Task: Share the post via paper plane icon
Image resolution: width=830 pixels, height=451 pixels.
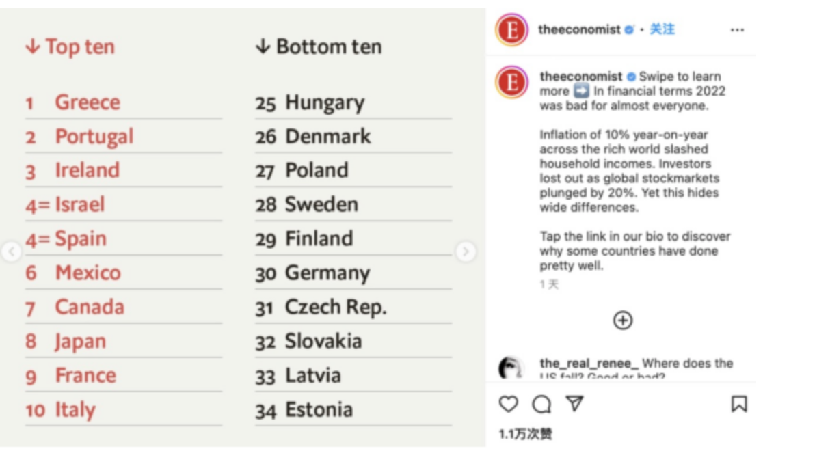Action: point(575,405)
